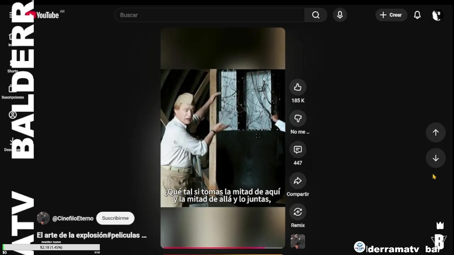
Task: Open Shorts in the sidebar
Action: pyautogui.click(x=12, y=67)
